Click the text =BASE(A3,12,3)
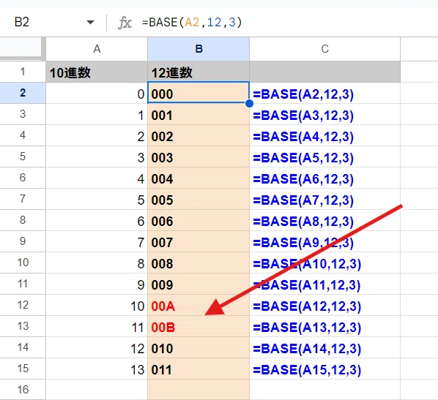This screenshot has height=400, width=438. click(303, 116)
